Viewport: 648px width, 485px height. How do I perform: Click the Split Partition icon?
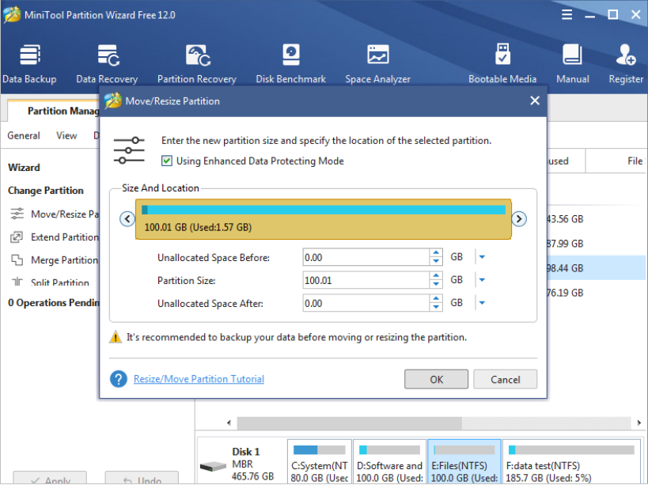[17, 282]
